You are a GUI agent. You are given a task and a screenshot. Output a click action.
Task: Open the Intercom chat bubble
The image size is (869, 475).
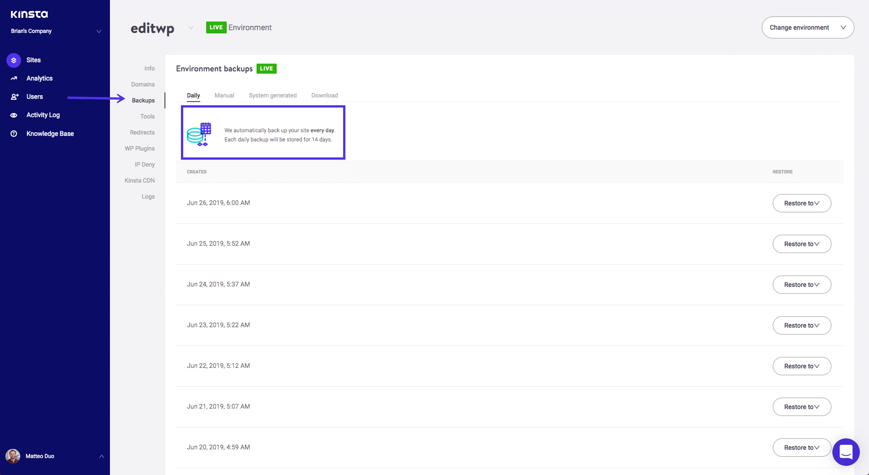point(846,452)
